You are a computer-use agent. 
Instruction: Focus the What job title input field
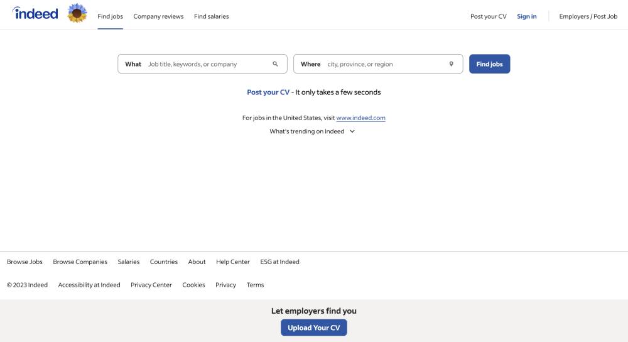[x=202, y=63]
